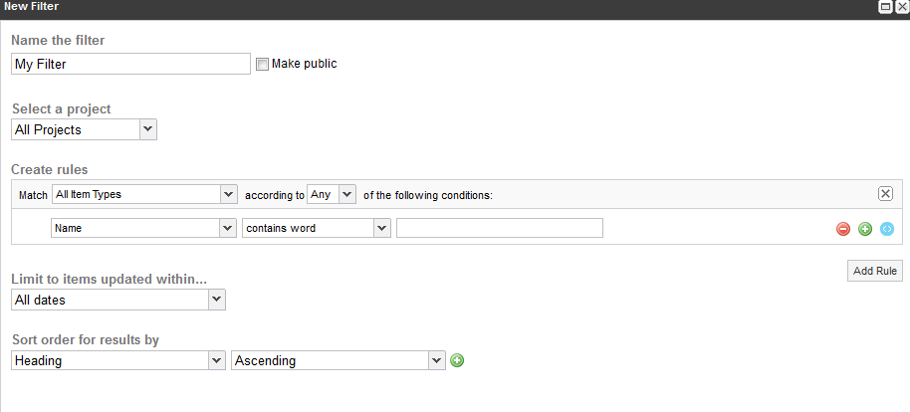Click the Add Rule button

(874, 271)
